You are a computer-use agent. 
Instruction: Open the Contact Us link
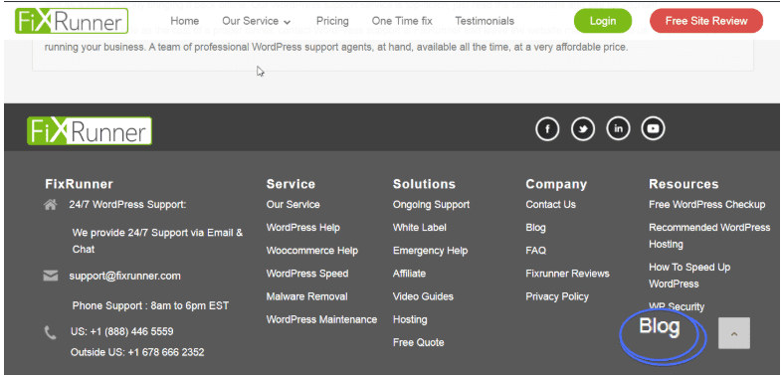click(x=550, y=205)
